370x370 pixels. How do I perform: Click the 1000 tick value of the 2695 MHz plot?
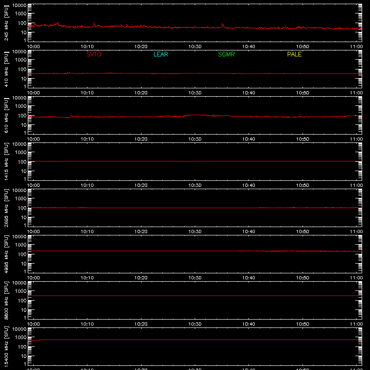pyautogui.click(x=21, y=199)
